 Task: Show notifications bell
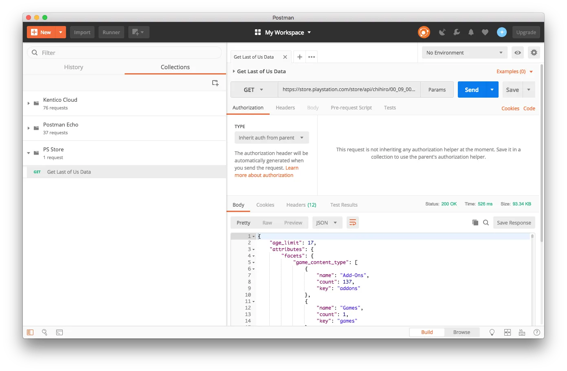471,32
